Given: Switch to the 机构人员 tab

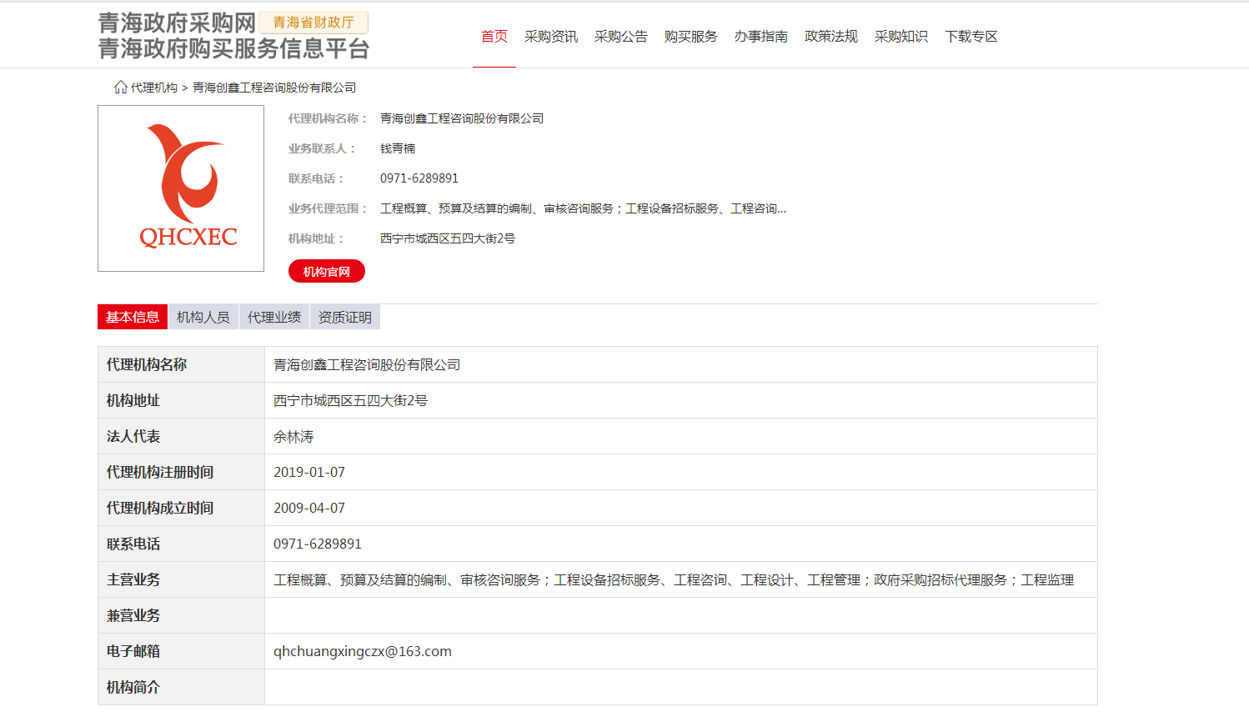Looking at the screenshot, I should click(203, 317).
